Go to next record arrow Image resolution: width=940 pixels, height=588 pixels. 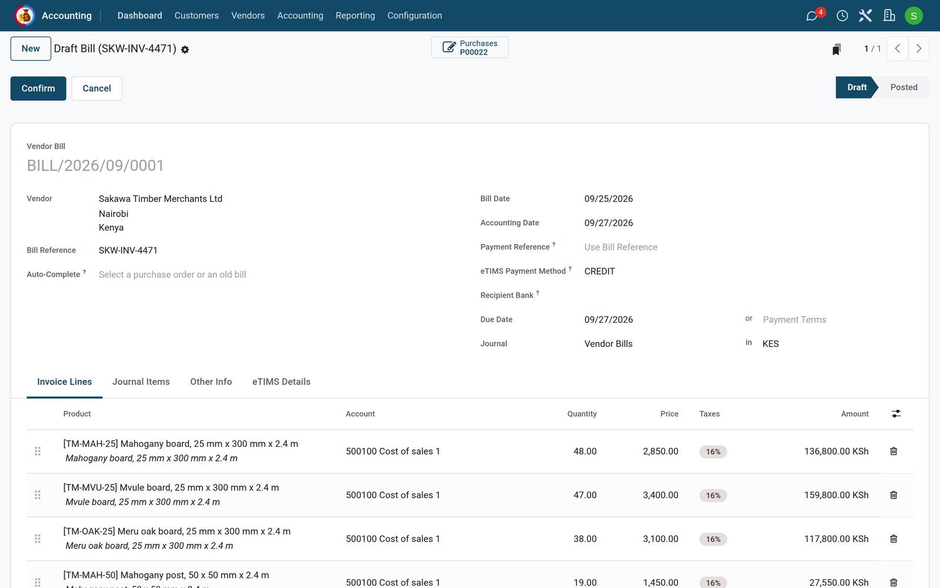(x=919, y=49)
